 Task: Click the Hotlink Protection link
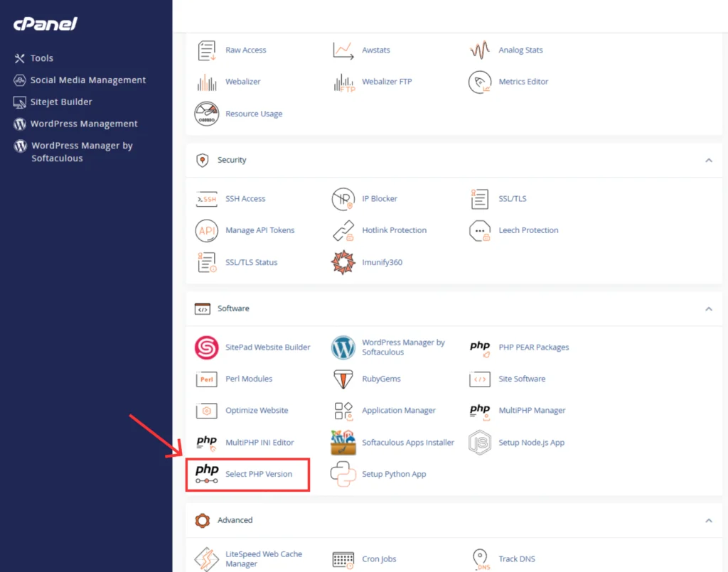[394, 230]
